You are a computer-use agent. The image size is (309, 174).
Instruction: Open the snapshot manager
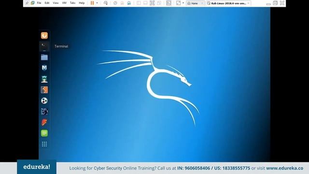tap(129, 3)
